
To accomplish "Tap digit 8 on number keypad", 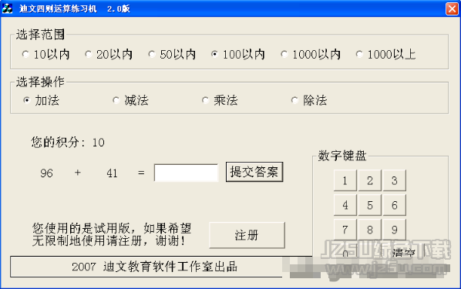I will [370, 230].
